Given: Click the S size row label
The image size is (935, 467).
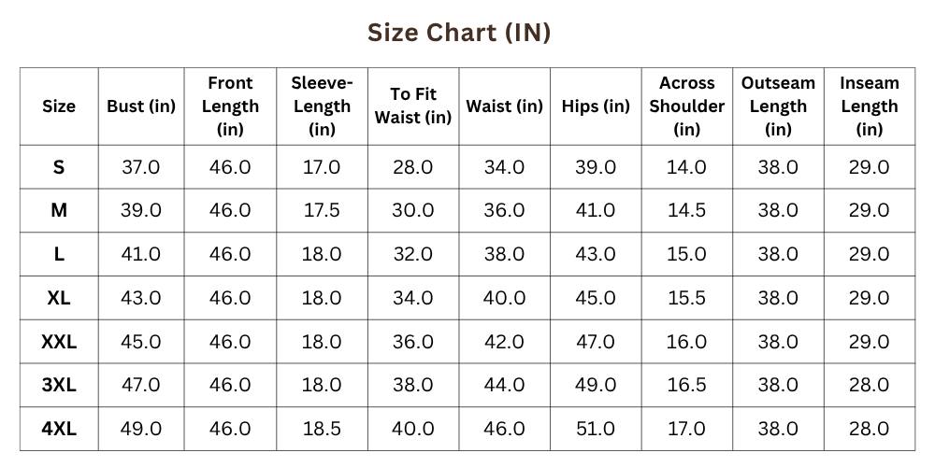Looking at the screenshot, I should coord(58,167).
